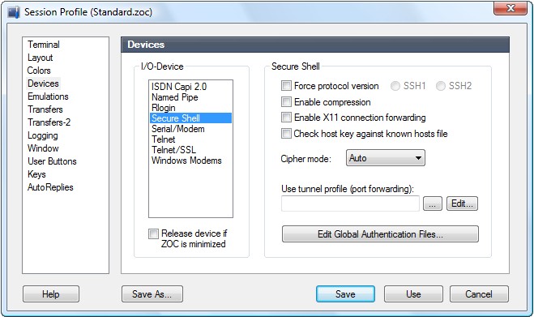Go to the AutoReplies section
The image size is (534, 317).
[x=50, y=187]
